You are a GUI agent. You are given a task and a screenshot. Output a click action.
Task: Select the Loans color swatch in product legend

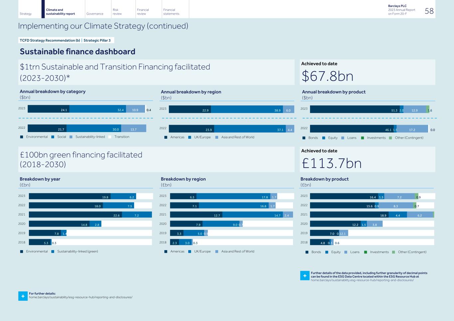[x=345, y=252]
